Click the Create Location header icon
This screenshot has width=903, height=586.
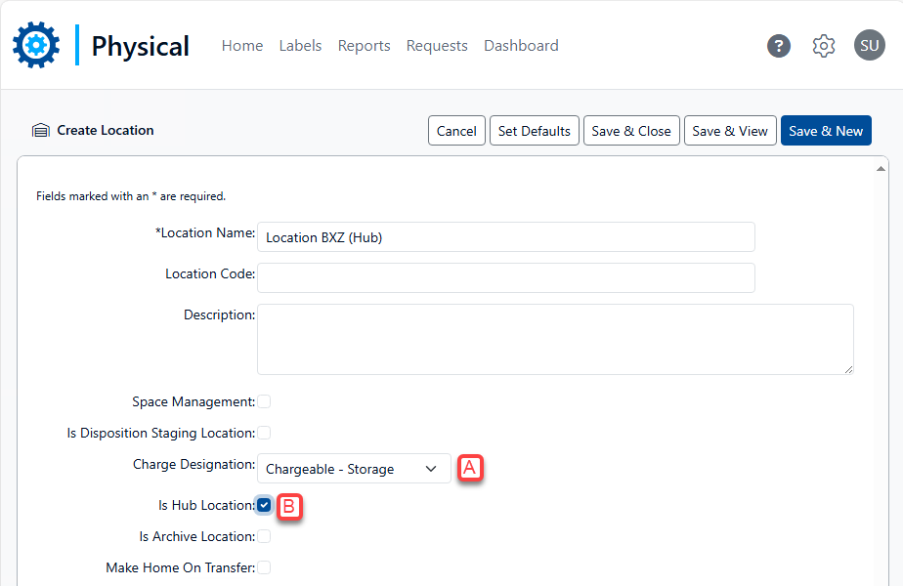(41, 131)
